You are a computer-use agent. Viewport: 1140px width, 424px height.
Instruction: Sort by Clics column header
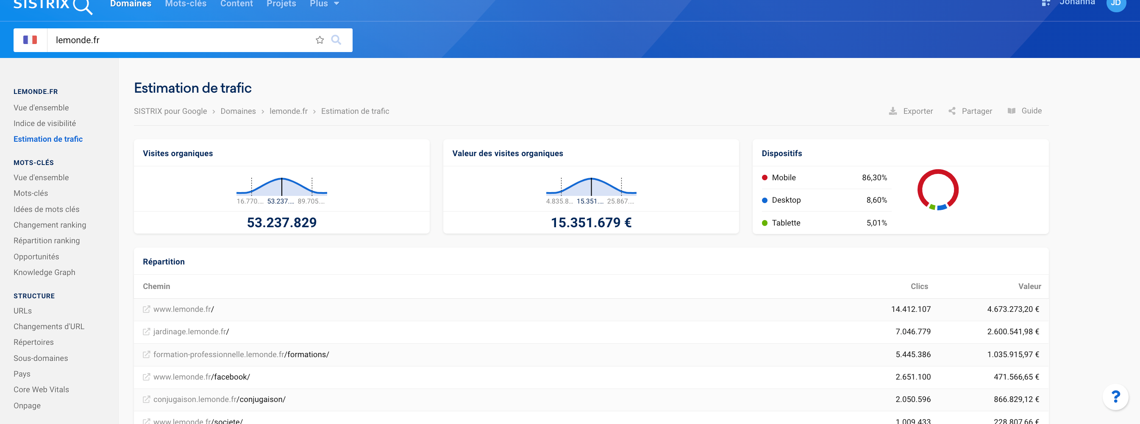tap(919, 286)
